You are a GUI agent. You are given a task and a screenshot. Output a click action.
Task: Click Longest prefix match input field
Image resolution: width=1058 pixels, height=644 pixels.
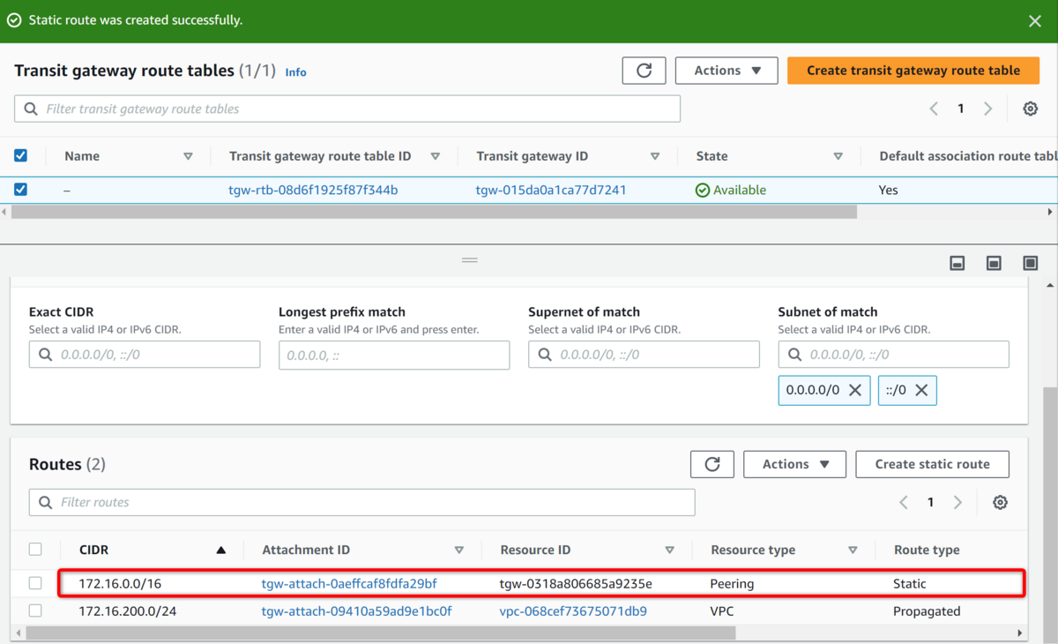point(394,355)
